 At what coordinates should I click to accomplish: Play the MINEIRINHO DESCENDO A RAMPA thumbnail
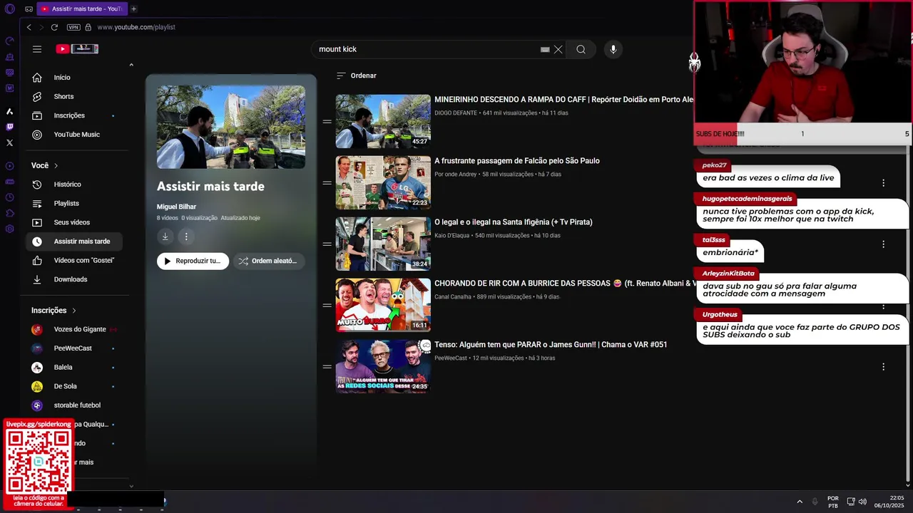tap(383, 121)
